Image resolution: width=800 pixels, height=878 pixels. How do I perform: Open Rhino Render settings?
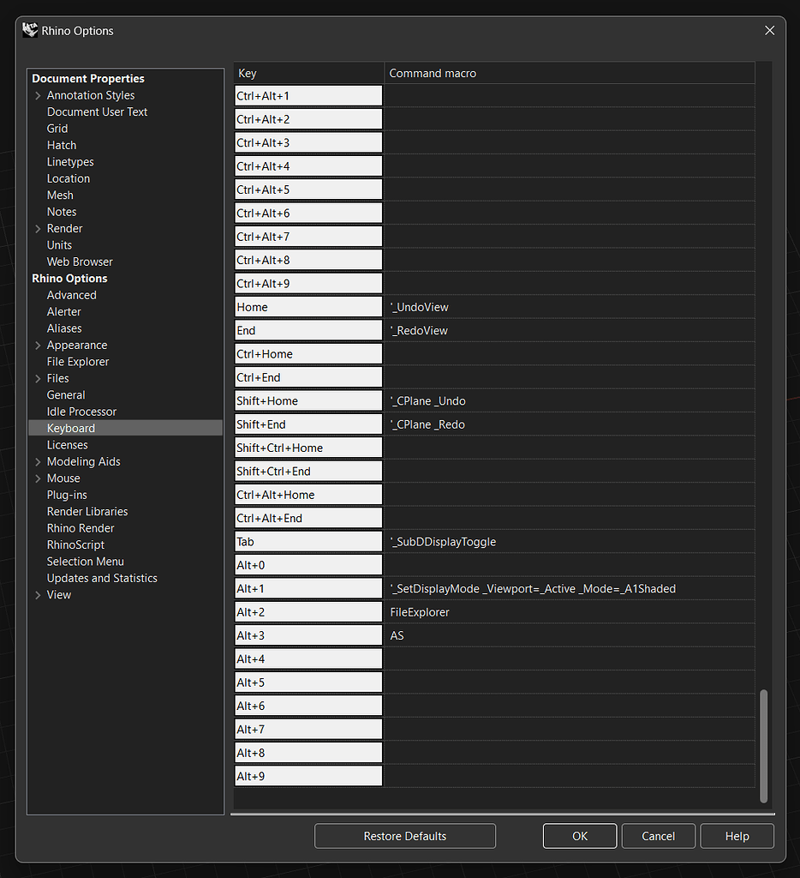pyautogui.click(x=81, y=528)
